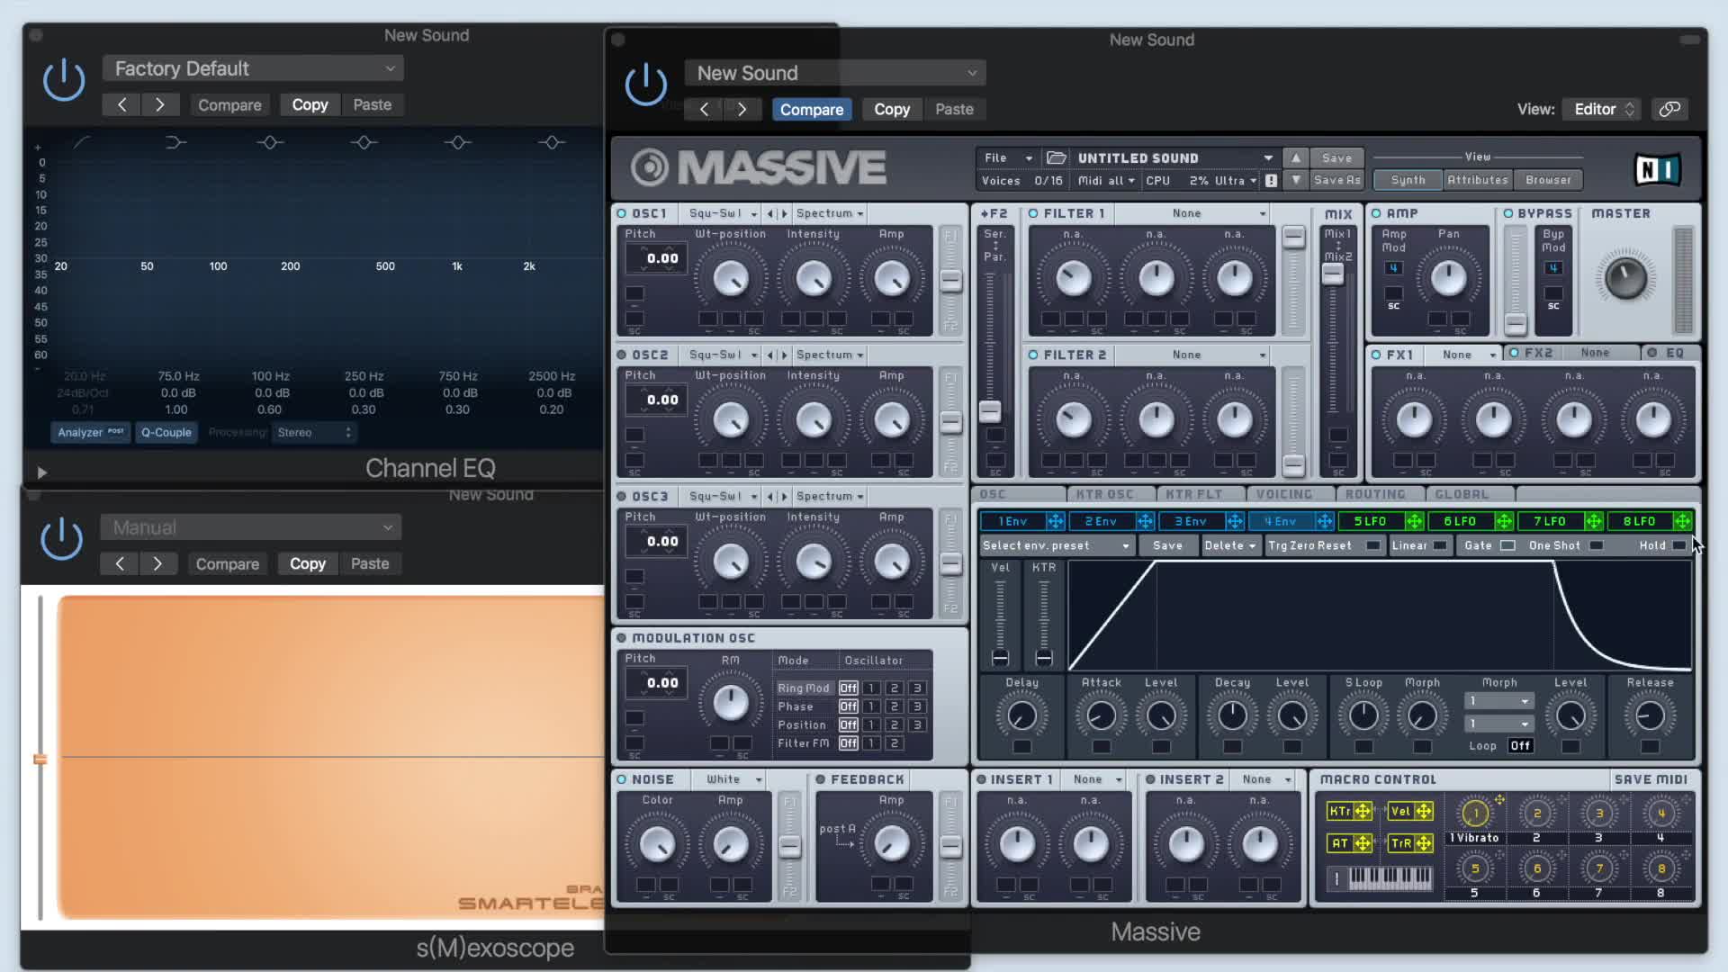Select the 2 Env modulation tab

[1100, 521]
